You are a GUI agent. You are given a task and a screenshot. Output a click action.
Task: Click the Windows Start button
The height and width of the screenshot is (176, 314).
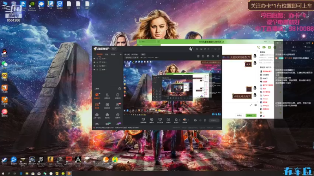click(x=3, y=174)
